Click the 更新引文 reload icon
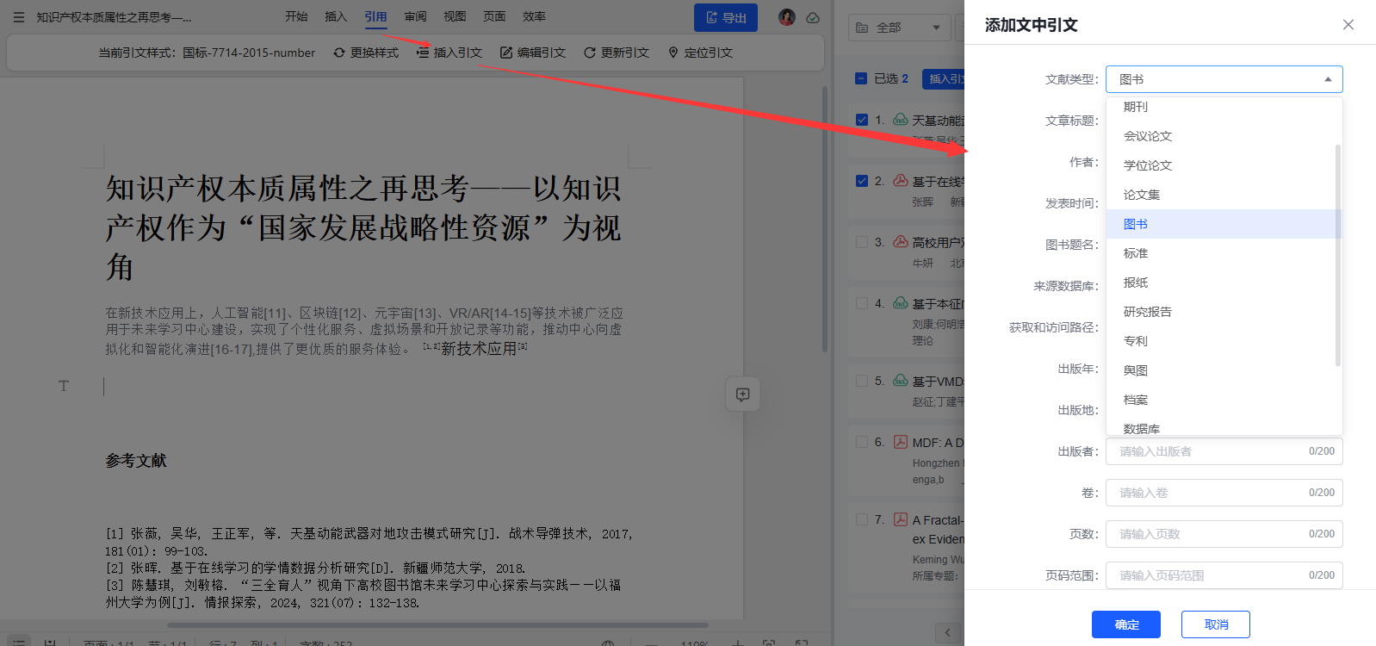Viewport: 1376px width, 646px height. pos(590,53)
